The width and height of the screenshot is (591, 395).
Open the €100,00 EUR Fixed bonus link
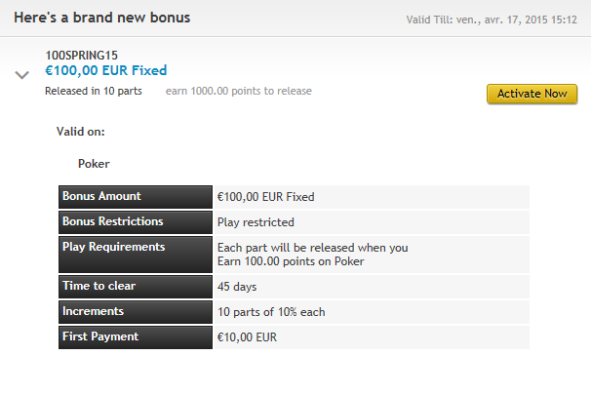[105, 70]
